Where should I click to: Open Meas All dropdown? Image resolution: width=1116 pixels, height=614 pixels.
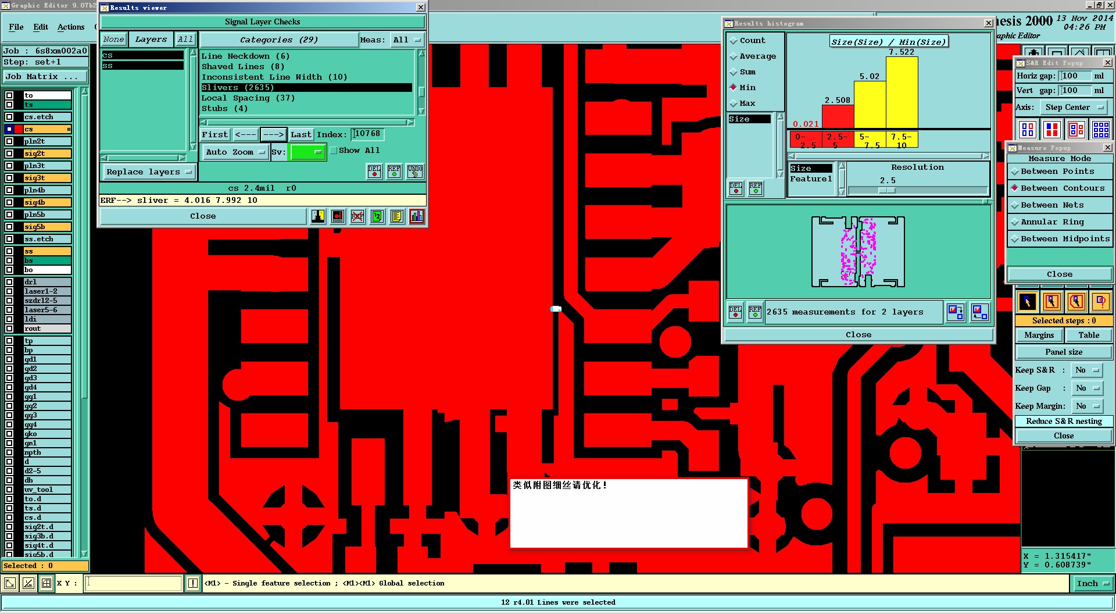pos(407,40)
